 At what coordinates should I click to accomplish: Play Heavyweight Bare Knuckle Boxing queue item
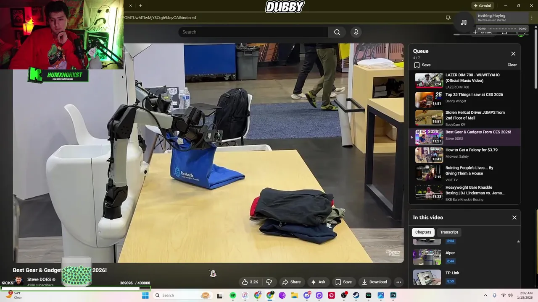point(464,193)
